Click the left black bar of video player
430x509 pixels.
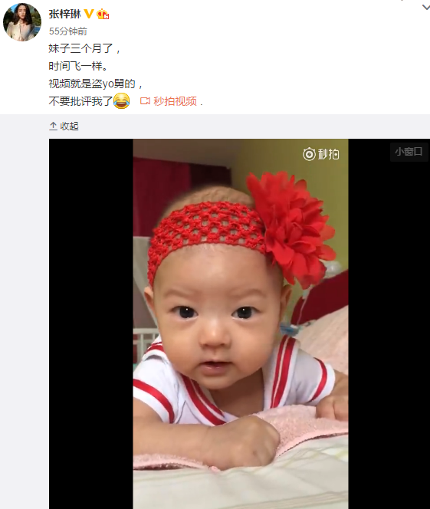[x=91, y=323]
